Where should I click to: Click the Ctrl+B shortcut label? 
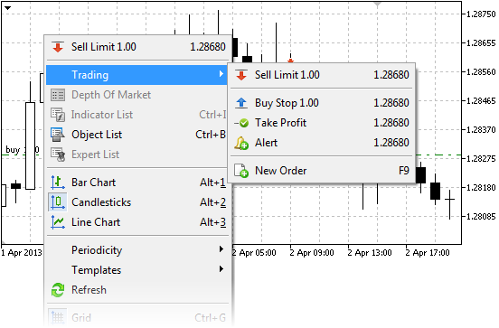[211, 135]
